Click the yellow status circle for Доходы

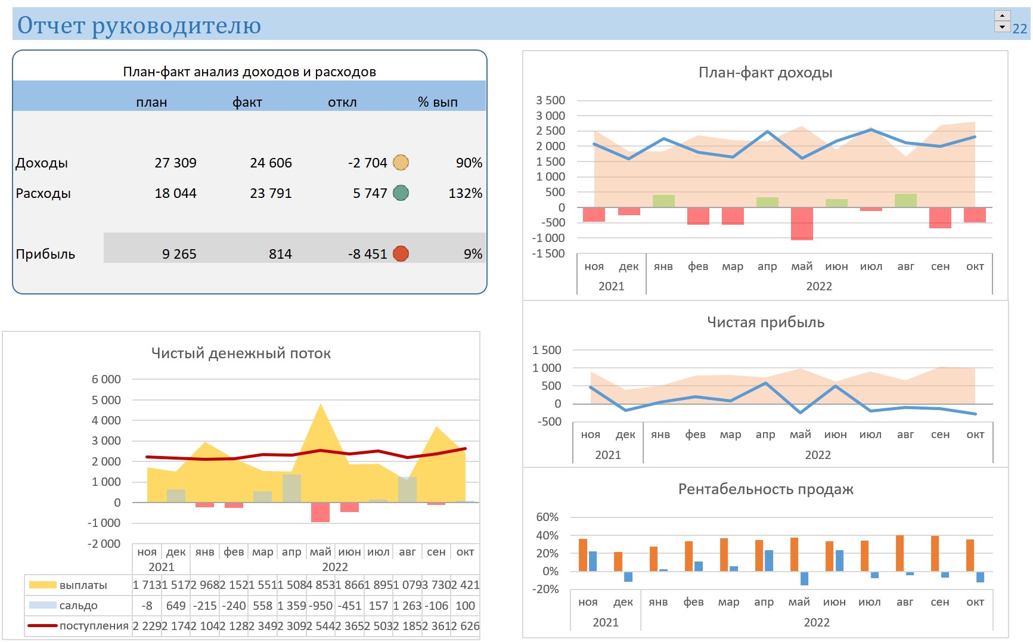click(401, 163)
